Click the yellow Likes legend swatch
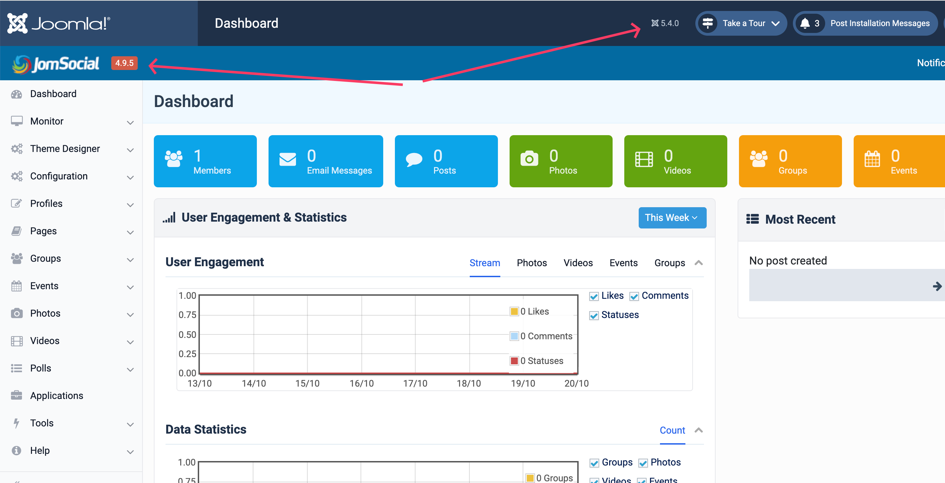This screenshot has height=483, width=945. (x=514, y=311)
